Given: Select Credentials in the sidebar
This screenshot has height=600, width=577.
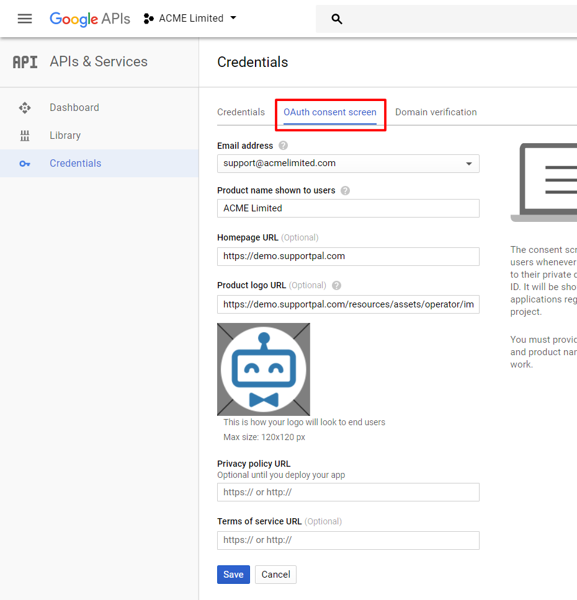Looking at the screenshot, I should 99,164.
